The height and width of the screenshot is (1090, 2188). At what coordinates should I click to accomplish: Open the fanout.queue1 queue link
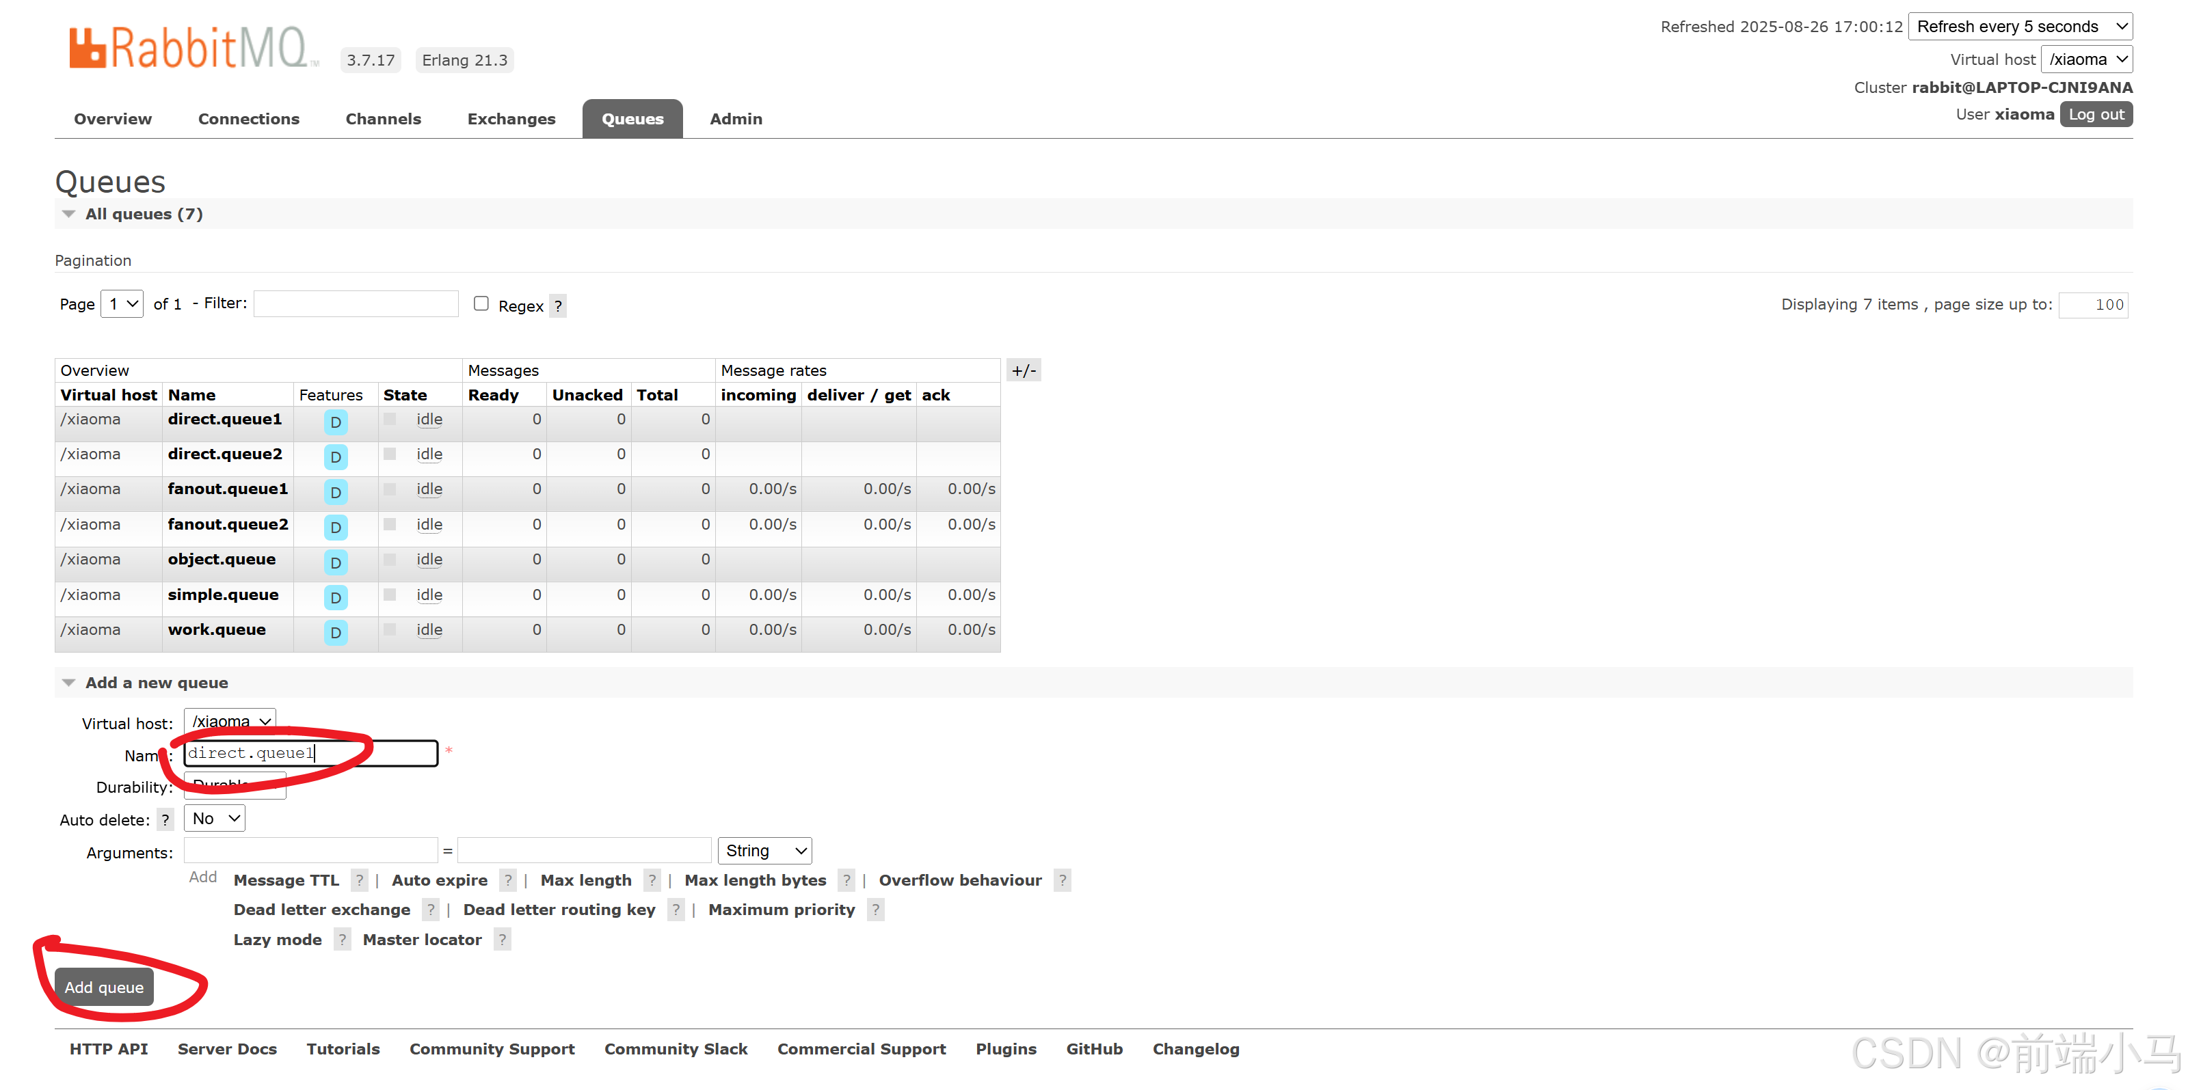click(228, 489)
